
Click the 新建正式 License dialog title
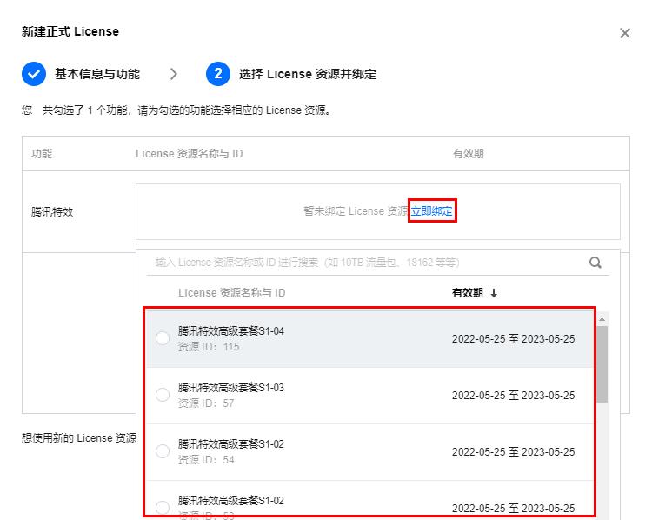pos(70,31)
